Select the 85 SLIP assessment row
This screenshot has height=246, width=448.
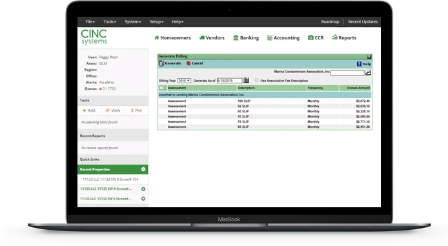click(265, 127)
